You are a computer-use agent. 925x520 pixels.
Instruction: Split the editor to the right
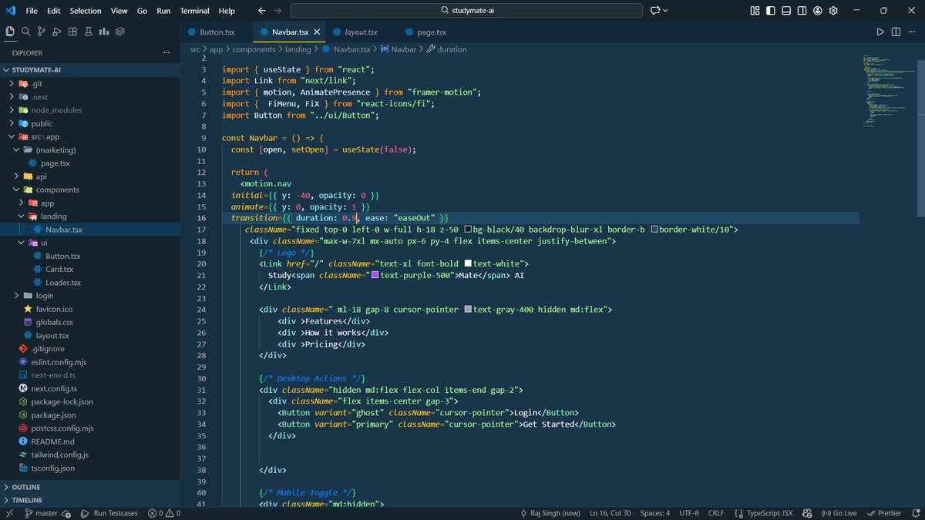[896, 32]
